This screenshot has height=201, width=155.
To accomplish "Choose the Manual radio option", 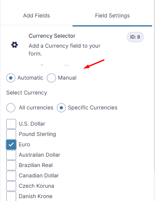I will pyautogui.click(x=51, y=78).
